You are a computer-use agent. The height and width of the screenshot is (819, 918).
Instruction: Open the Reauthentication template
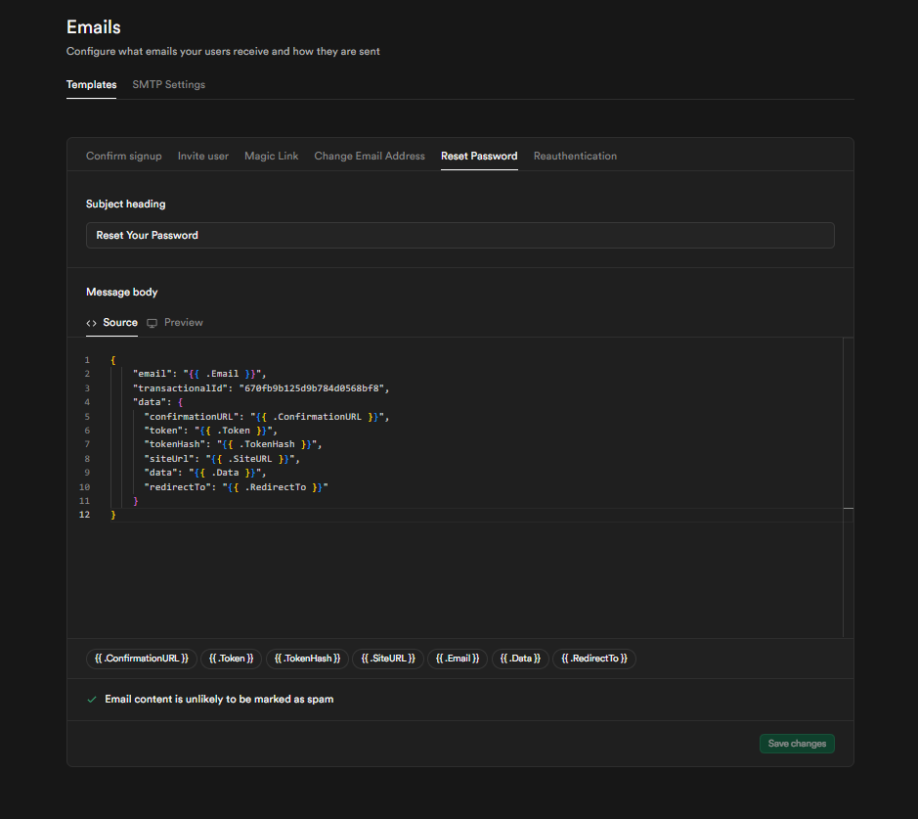[575, 156]
